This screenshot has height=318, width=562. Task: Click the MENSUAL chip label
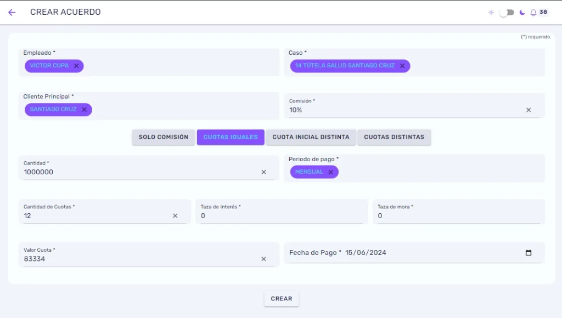[x=309, y=172]
